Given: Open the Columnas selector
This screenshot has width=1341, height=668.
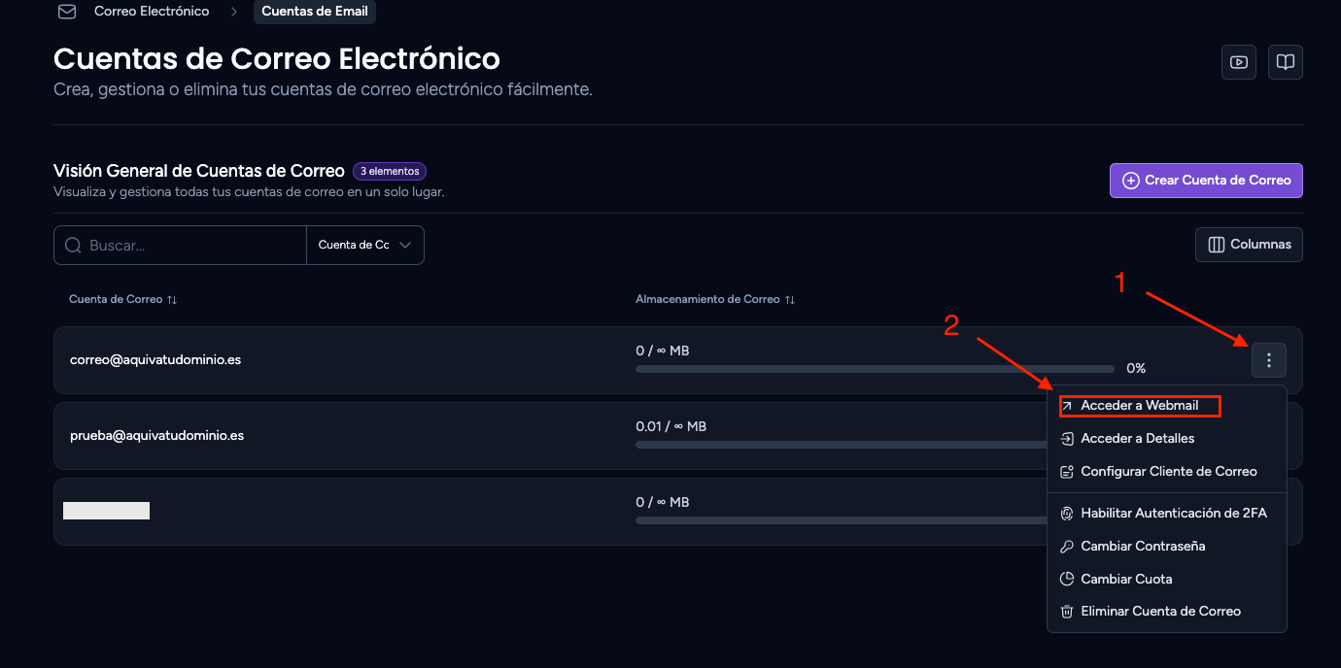Looking at the screenshot, I should coord(1249,245).
